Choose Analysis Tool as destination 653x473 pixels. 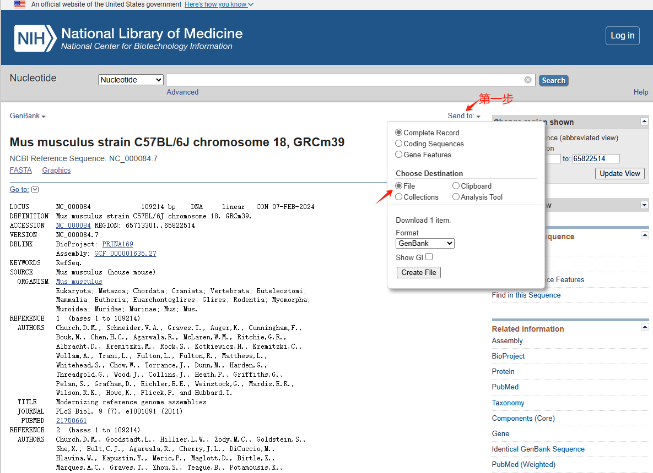point(456,196)
